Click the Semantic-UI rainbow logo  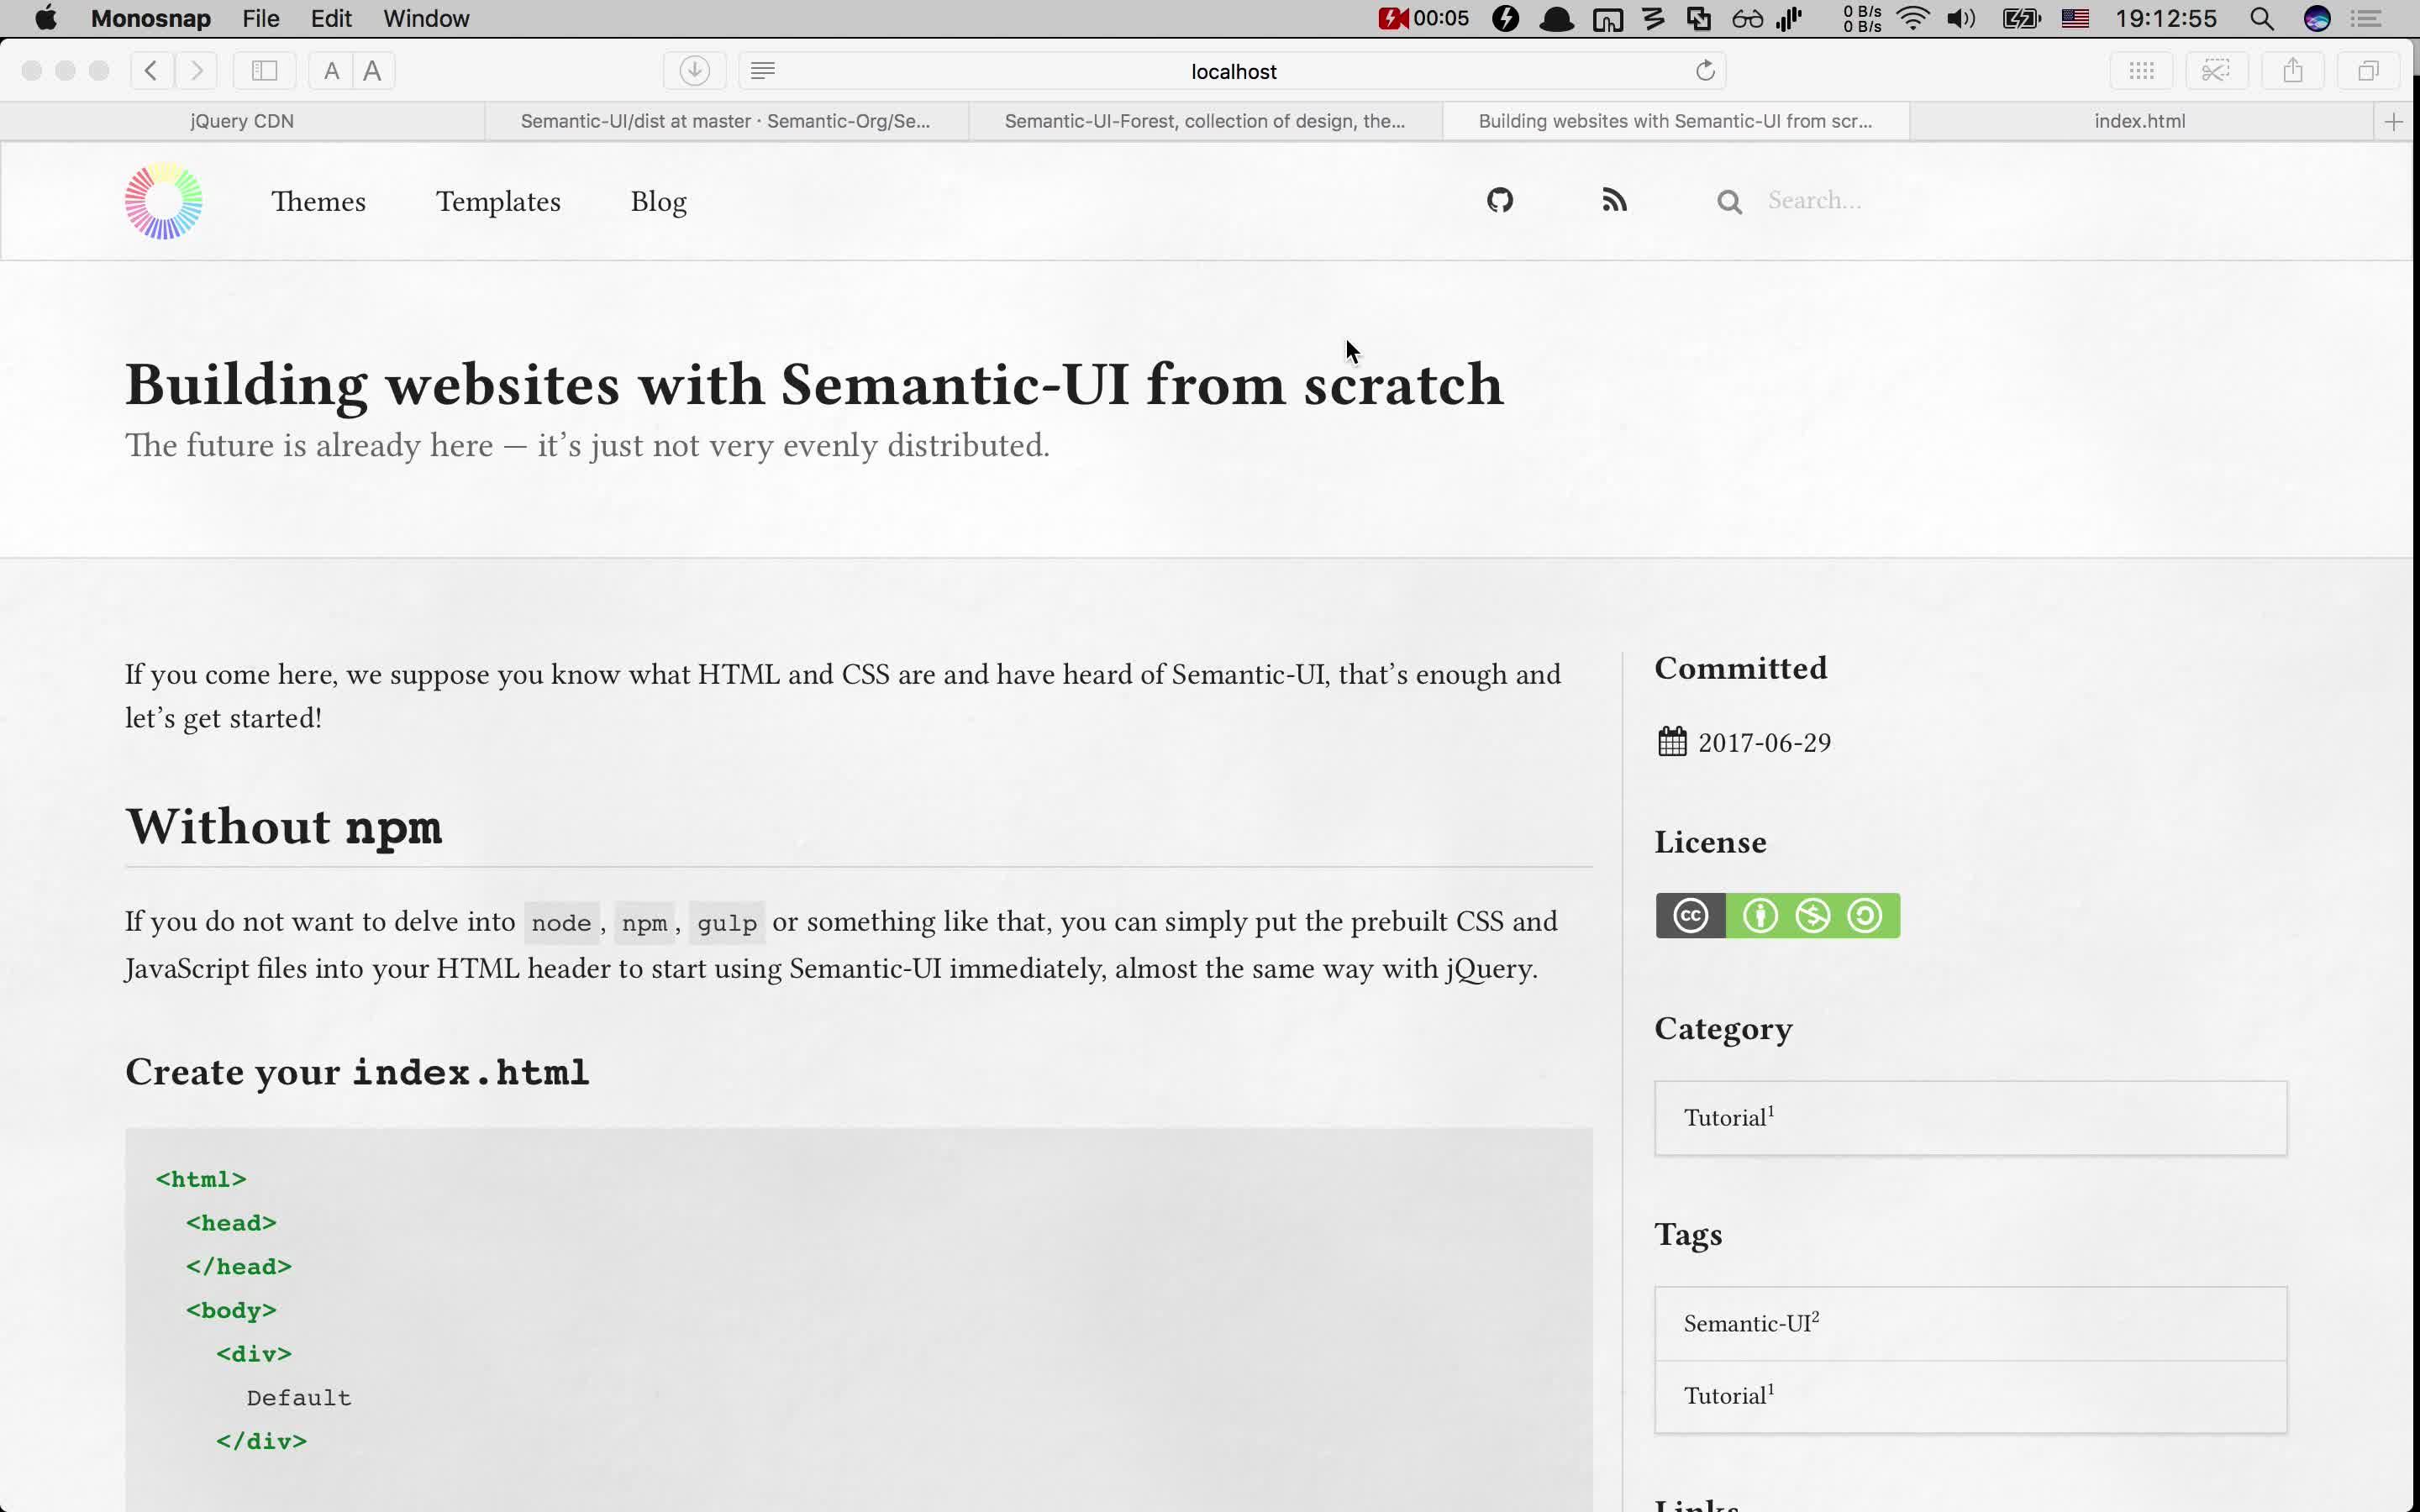163,201
